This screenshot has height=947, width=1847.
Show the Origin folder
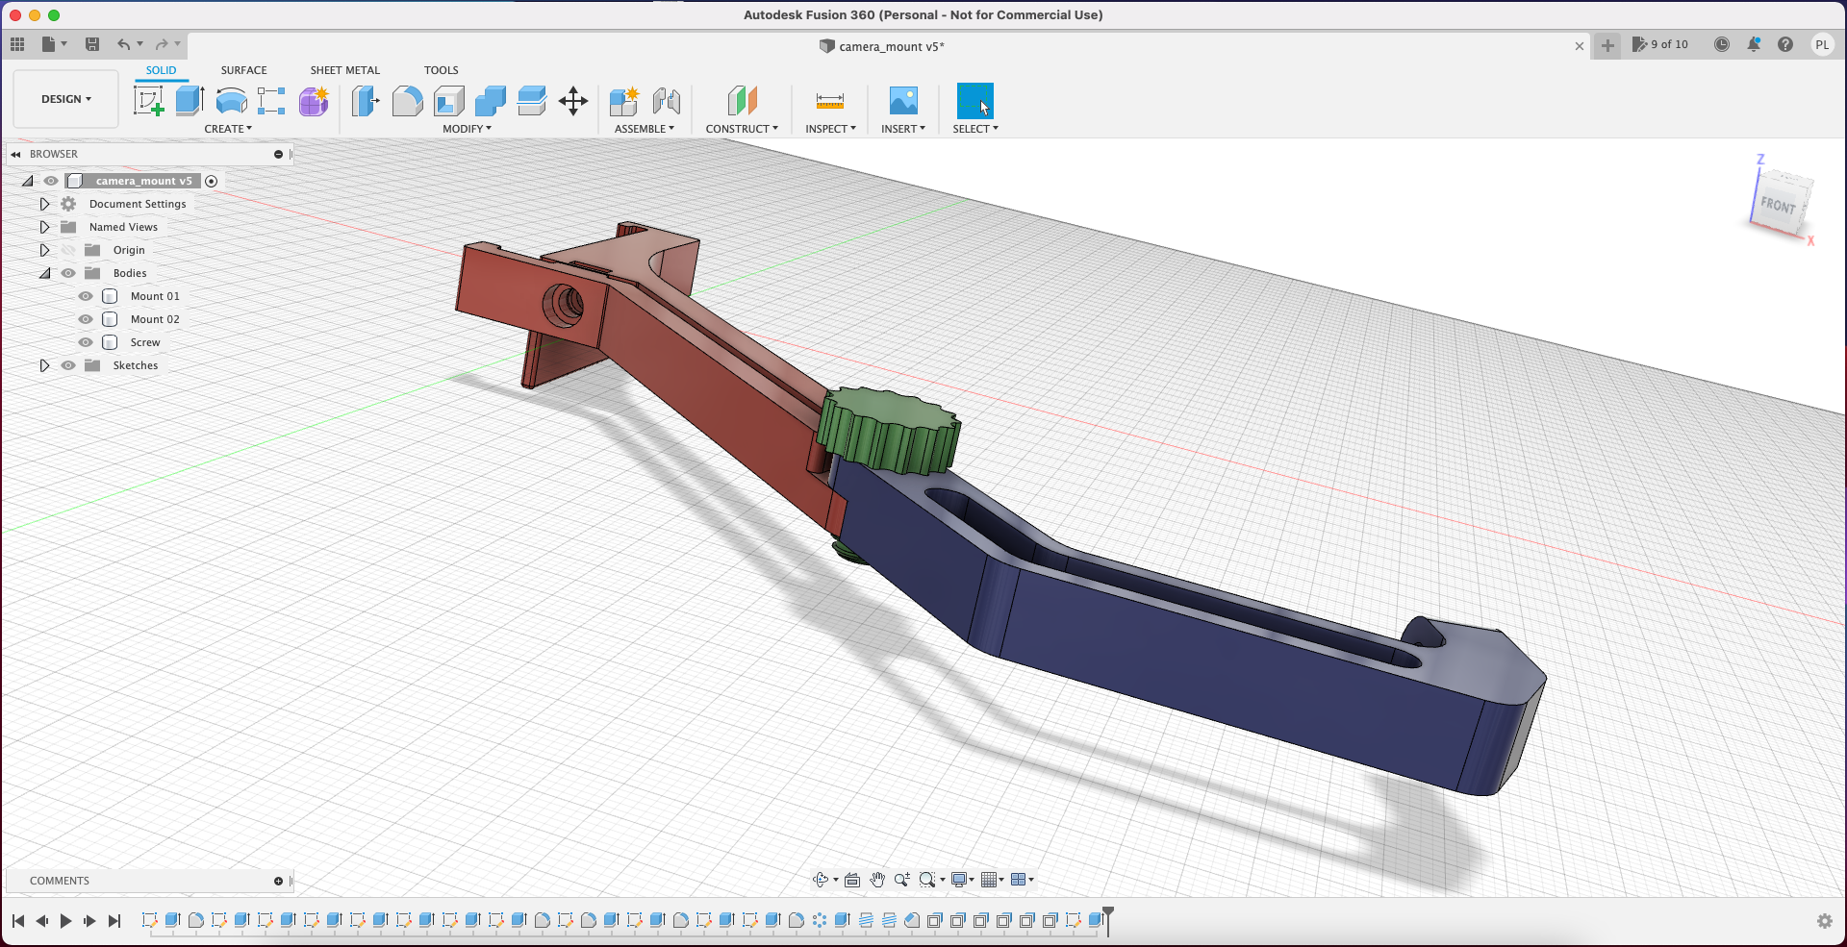point(68,250)
